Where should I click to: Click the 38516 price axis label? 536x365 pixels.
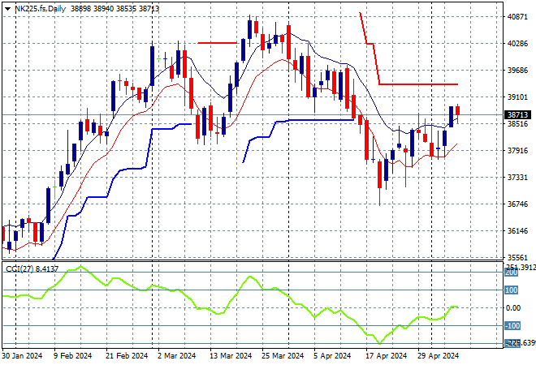pos(517,124)
